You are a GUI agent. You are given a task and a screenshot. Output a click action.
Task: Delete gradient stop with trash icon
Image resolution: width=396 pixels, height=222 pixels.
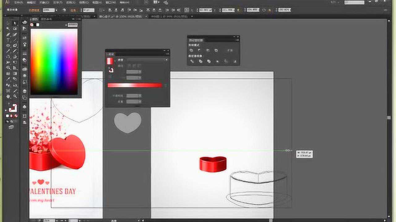166,85
